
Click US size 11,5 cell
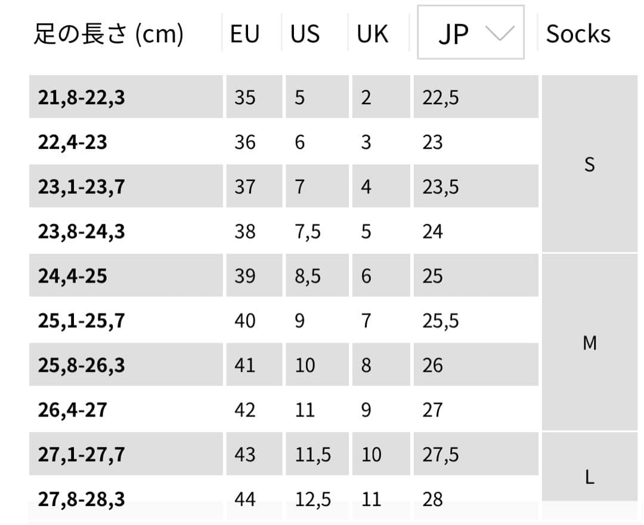(x=313, y=454)
